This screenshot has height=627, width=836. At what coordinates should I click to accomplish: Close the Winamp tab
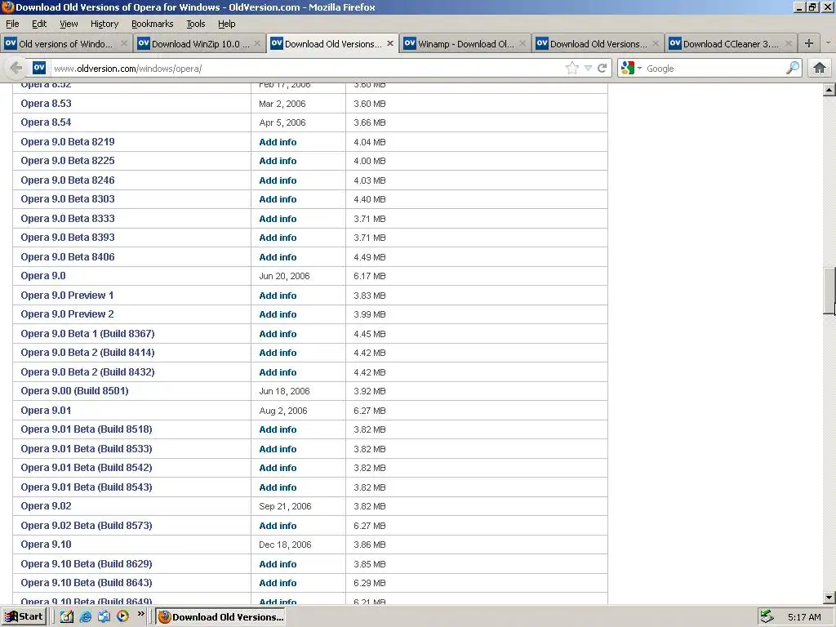tap(522, 43)
